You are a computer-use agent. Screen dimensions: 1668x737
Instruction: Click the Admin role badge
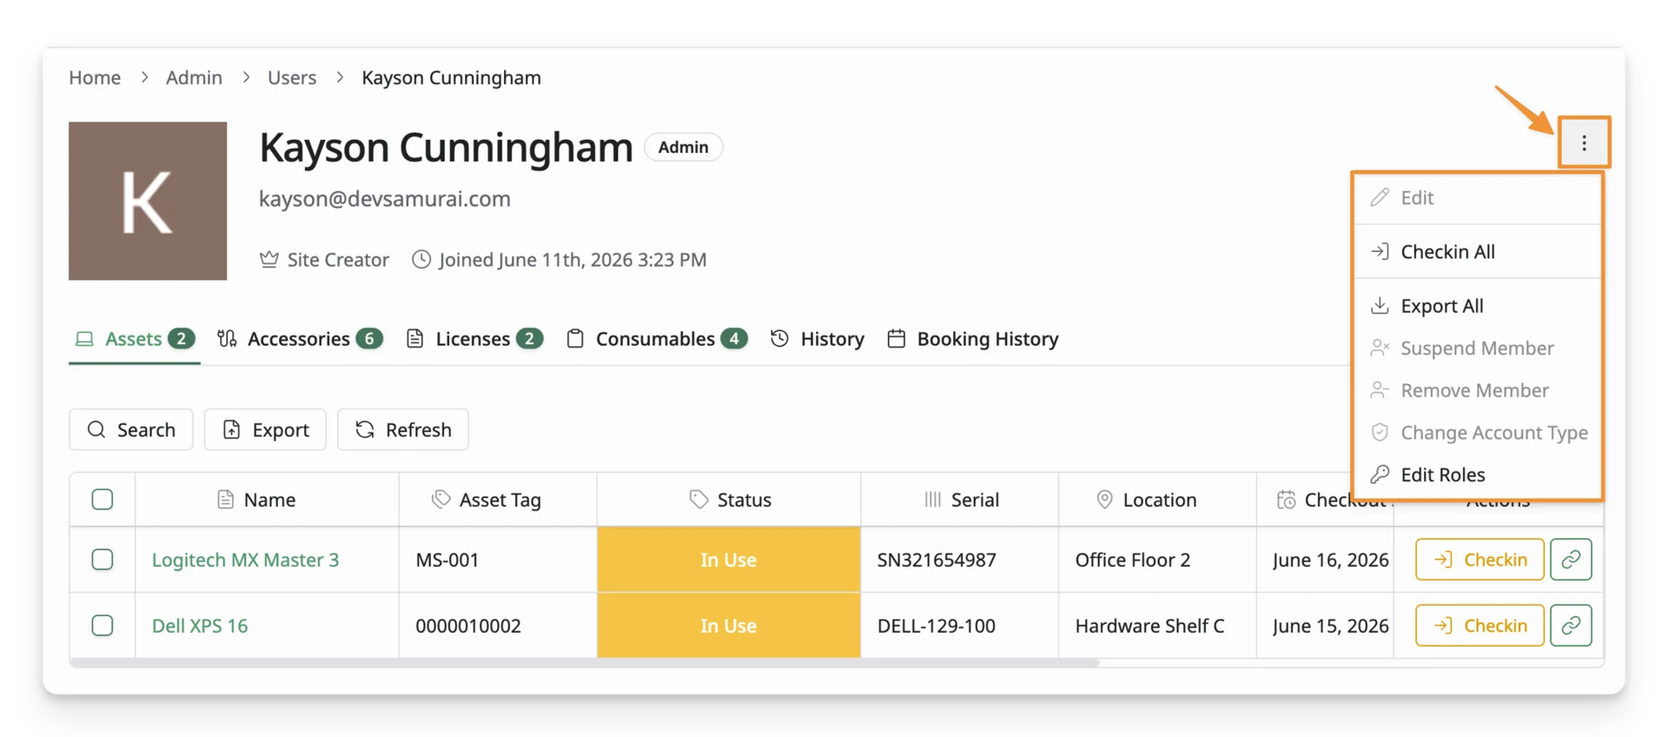[683, 147]
